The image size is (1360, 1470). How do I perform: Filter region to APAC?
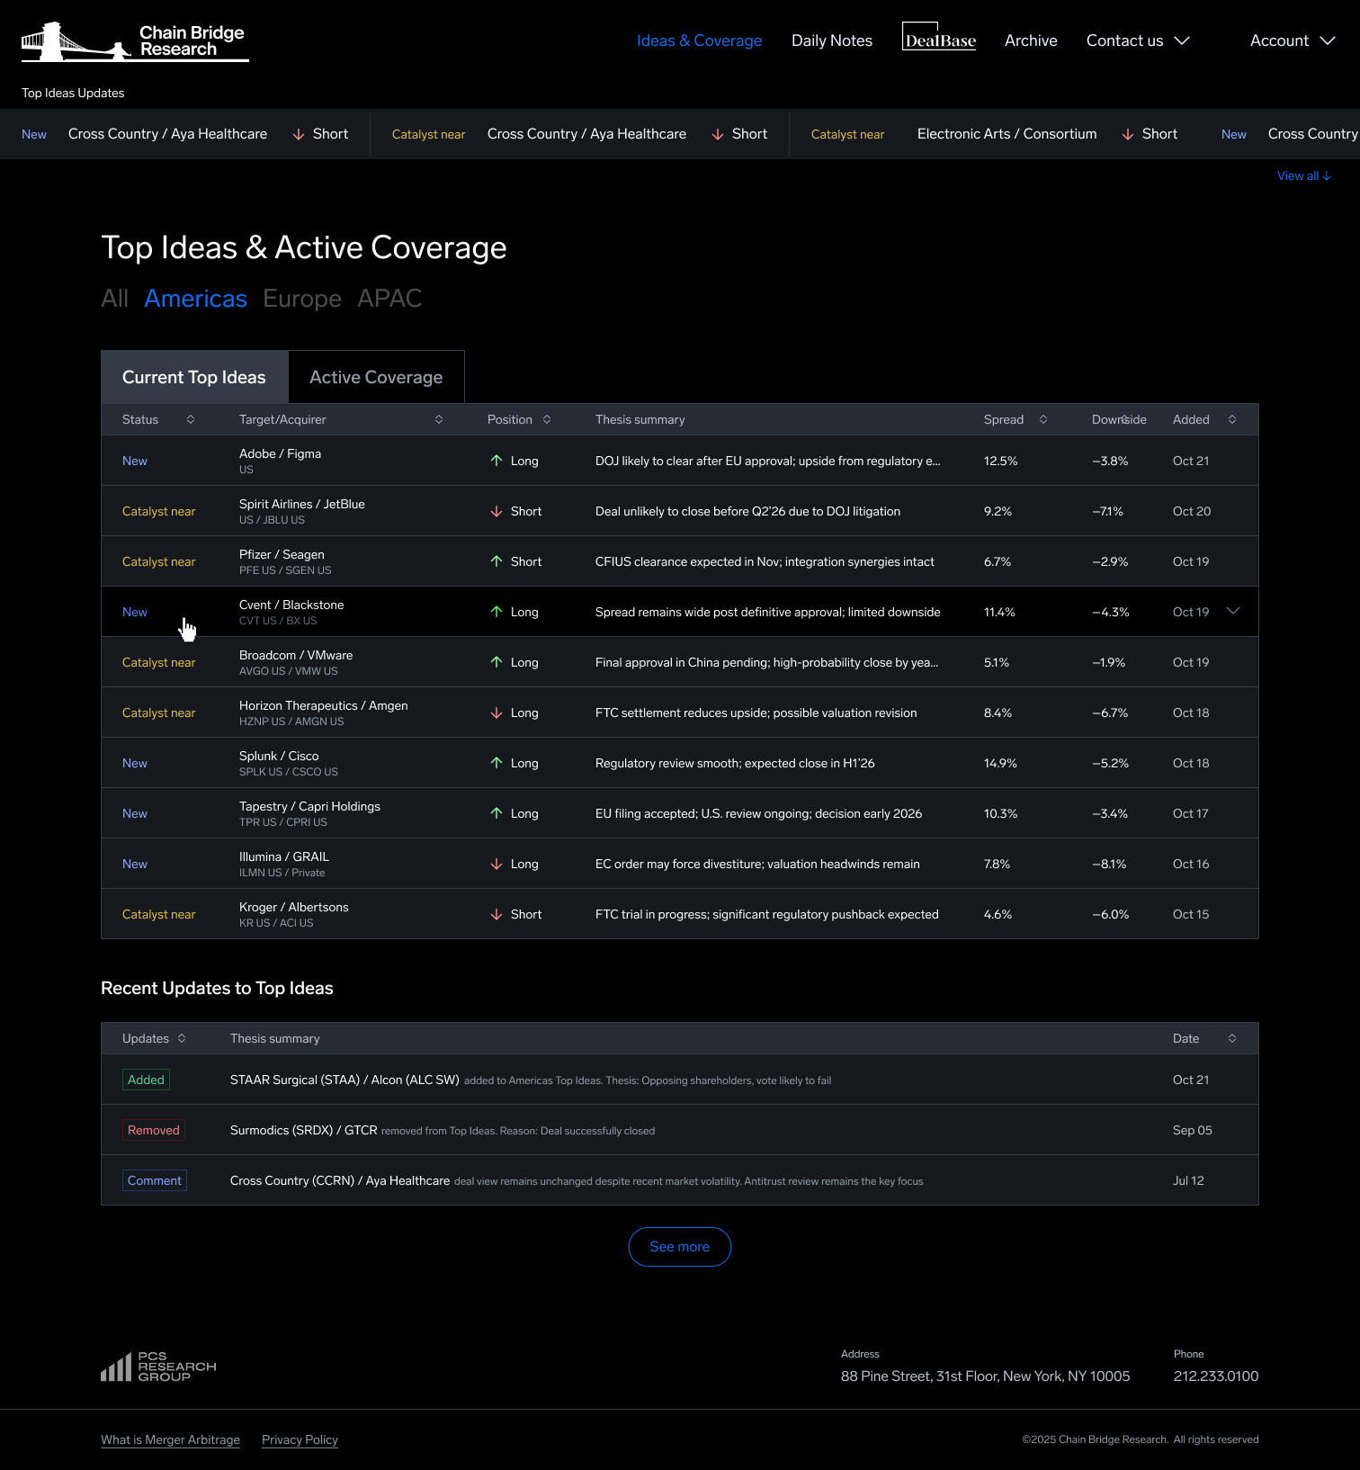tap(389, 299)
